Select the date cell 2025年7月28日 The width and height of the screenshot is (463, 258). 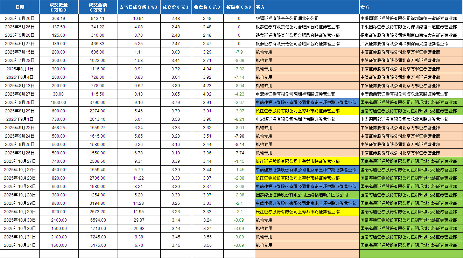[x=20, y=60]
